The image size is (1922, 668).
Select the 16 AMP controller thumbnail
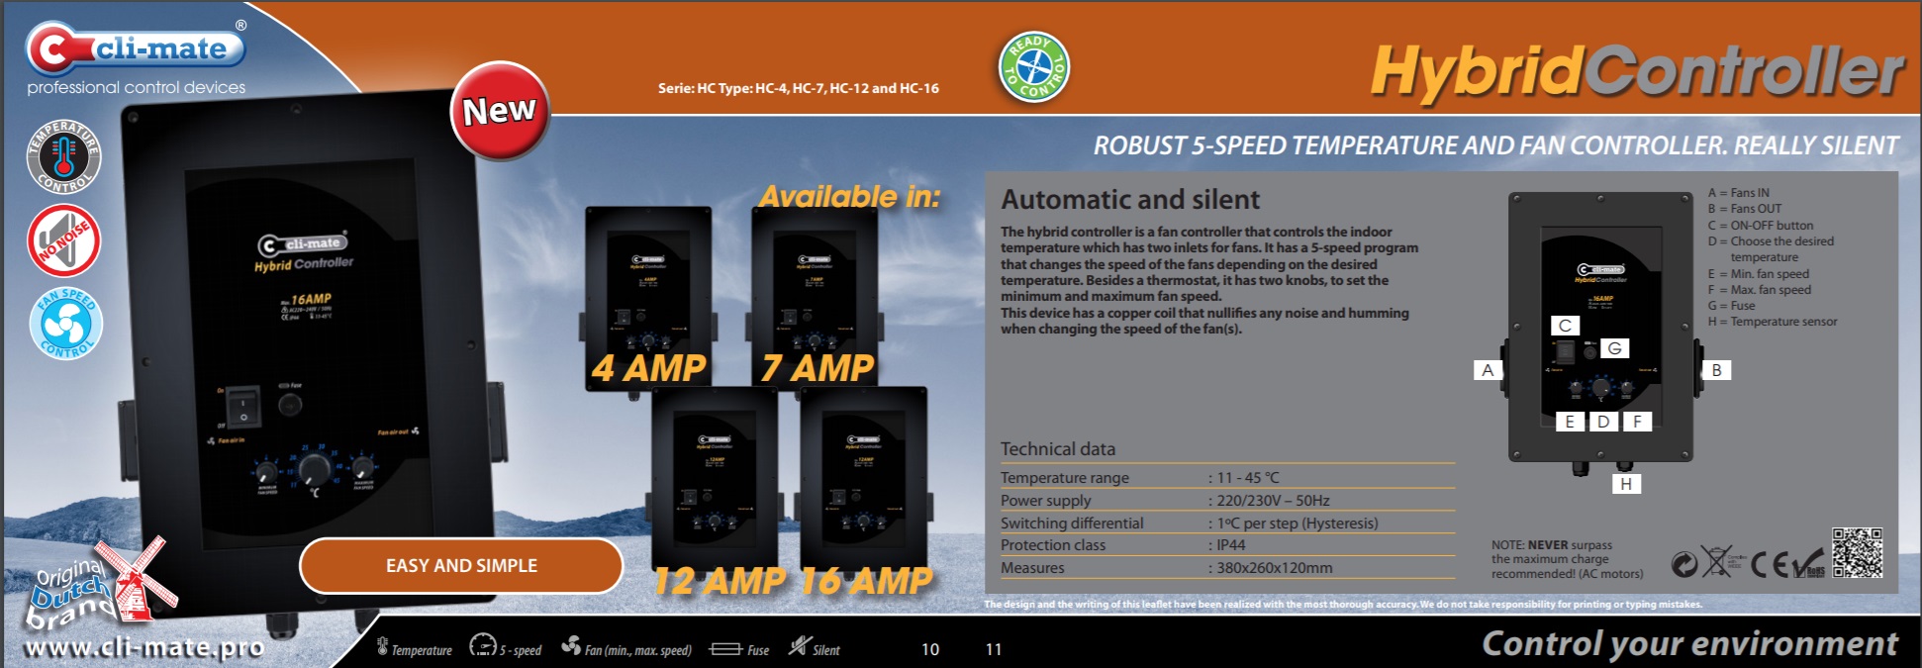pos(864,485)
